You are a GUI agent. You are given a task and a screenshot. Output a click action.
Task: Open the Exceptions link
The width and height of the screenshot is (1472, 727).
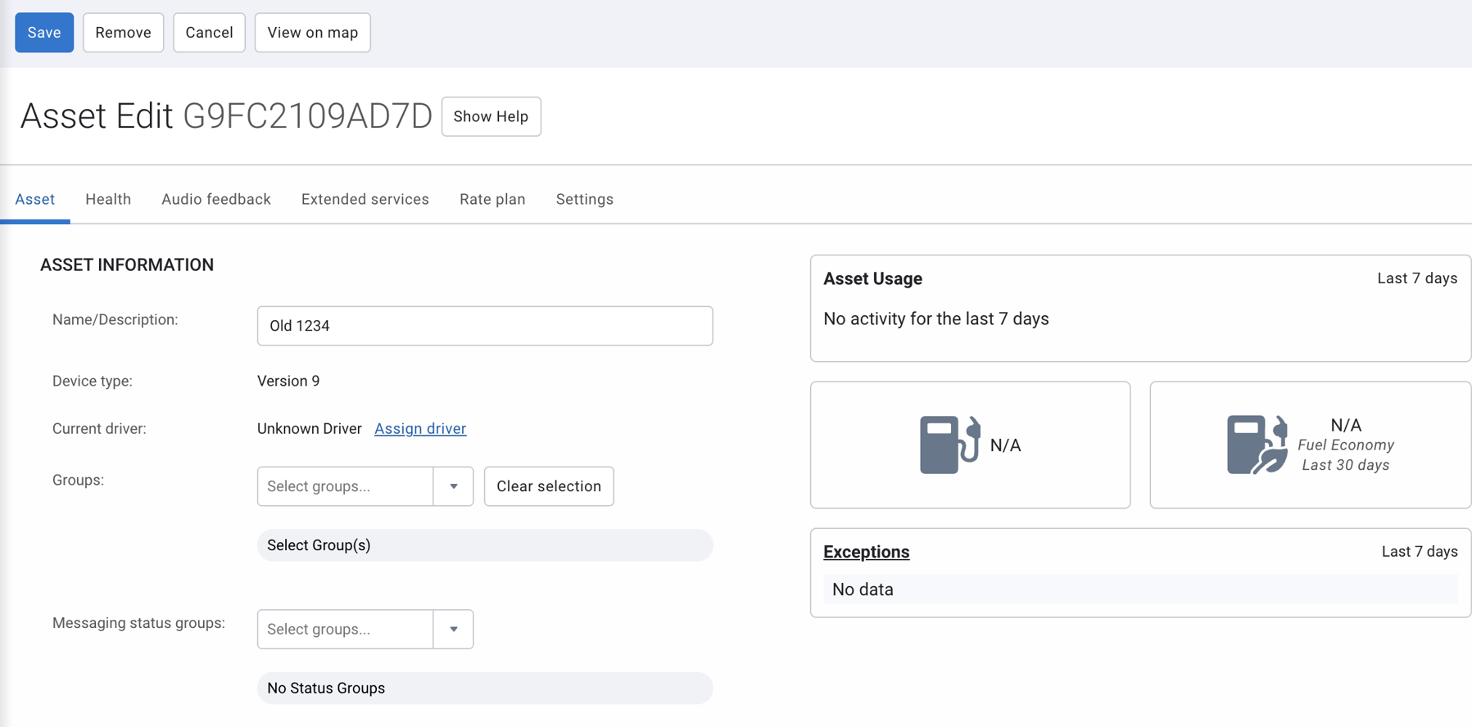[x=866, y=552]
